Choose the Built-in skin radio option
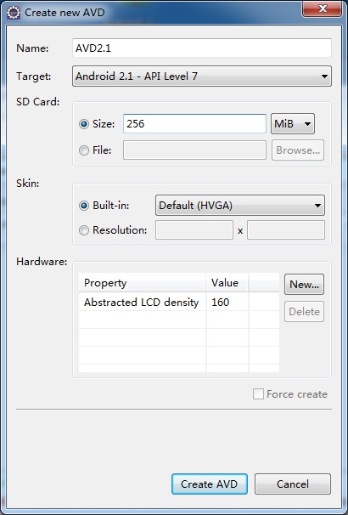 (84, 206)
